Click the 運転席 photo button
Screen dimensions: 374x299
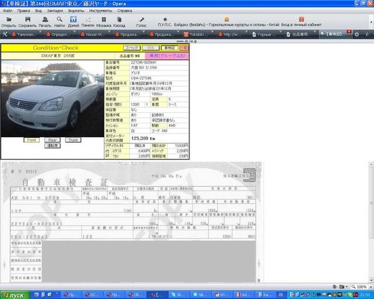point(52,145)
